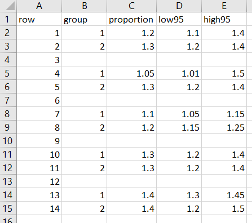Select column B header
The image size is (252, 223).
85,6
